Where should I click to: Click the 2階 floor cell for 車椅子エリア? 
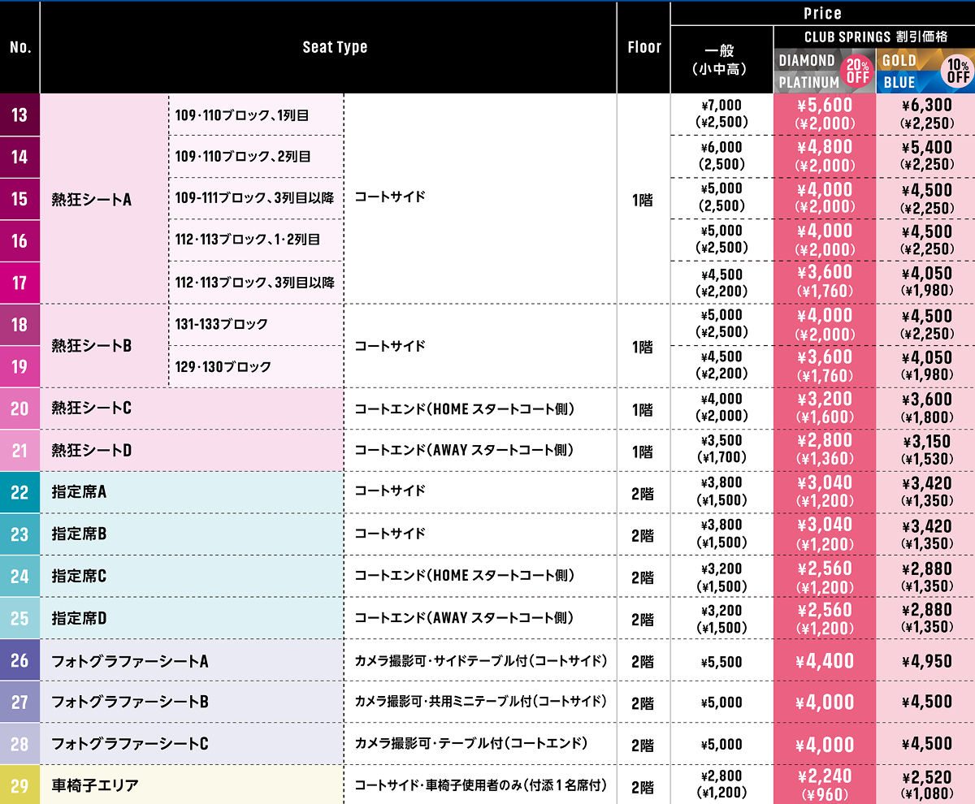click(x=643, y=786)
